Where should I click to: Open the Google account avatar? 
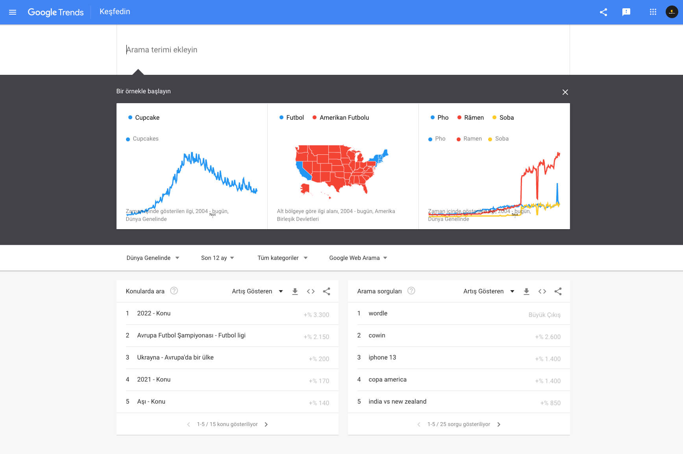(x=672, y=12)
